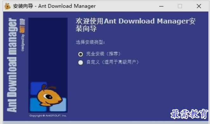The image size is (210, 124).
Task: Click the welcome heading 欢迎使用Ant Download Manager安装向导
Action: (136, 25)
